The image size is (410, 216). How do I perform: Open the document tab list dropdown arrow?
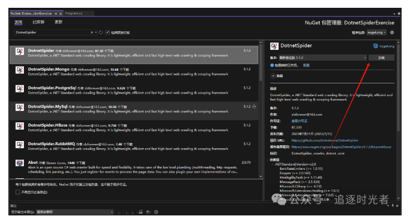click(394, 13)
